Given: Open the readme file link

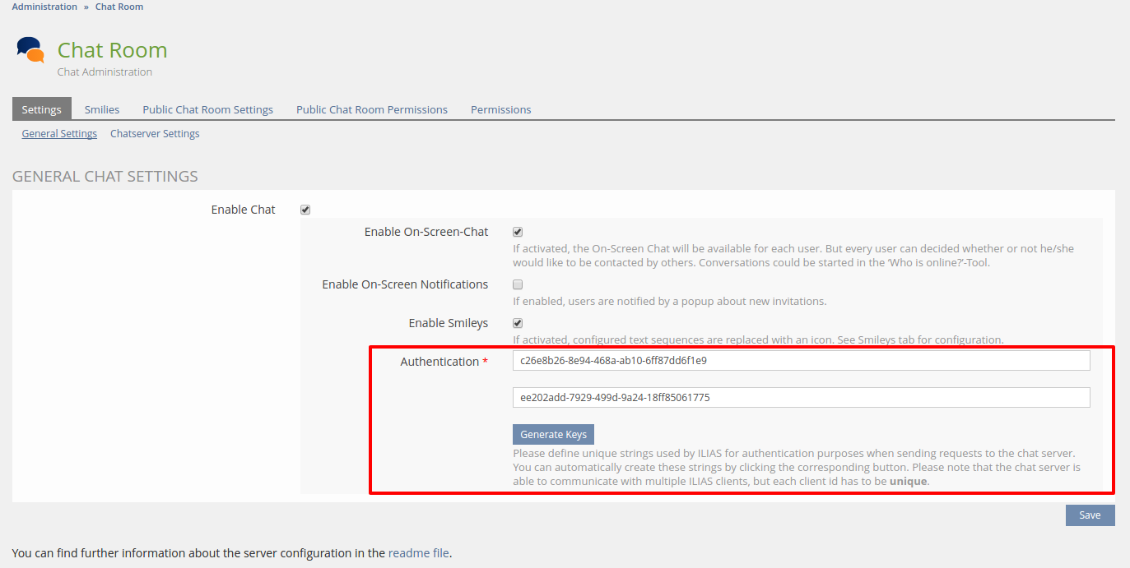Looking at the screenshot, I should 418,553.
